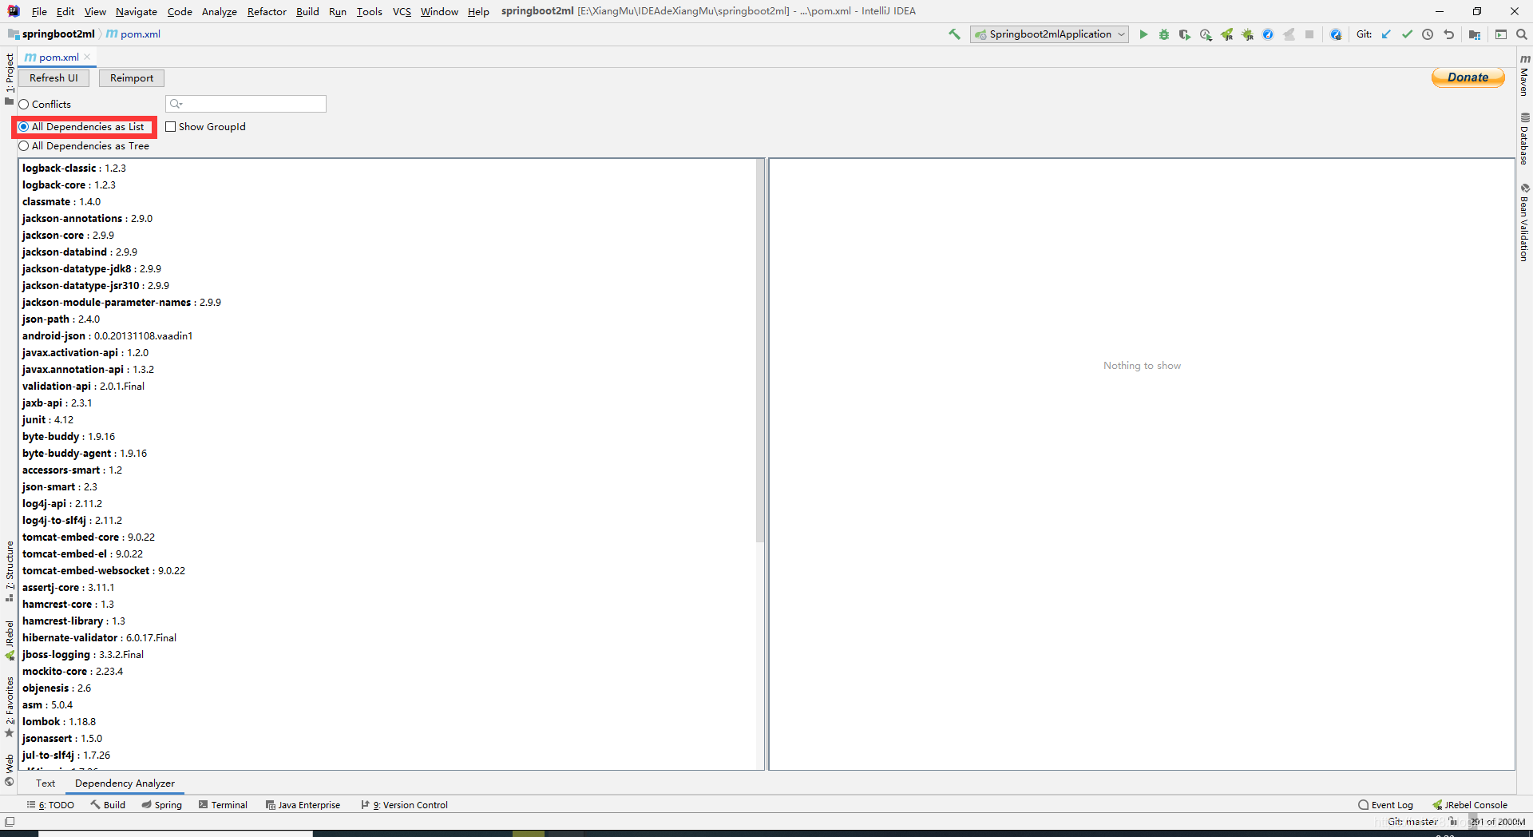Open the Refactor menu
This screenshot has width=1533, height=837.
[267, 11]
